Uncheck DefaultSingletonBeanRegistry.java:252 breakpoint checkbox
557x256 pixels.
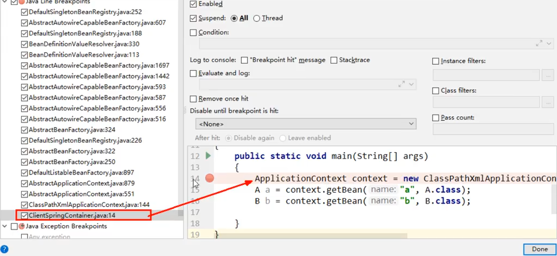pos(24,12)
